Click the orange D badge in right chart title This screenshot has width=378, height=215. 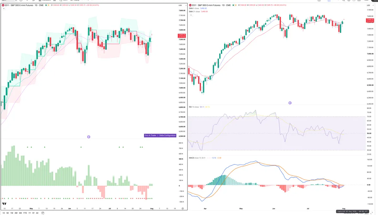pyautogui.click(x=236, y=5)
